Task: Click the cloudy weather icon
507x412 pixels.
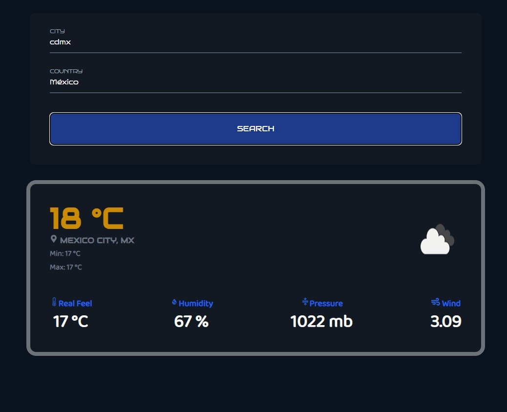Action: [x=437, y=240]
